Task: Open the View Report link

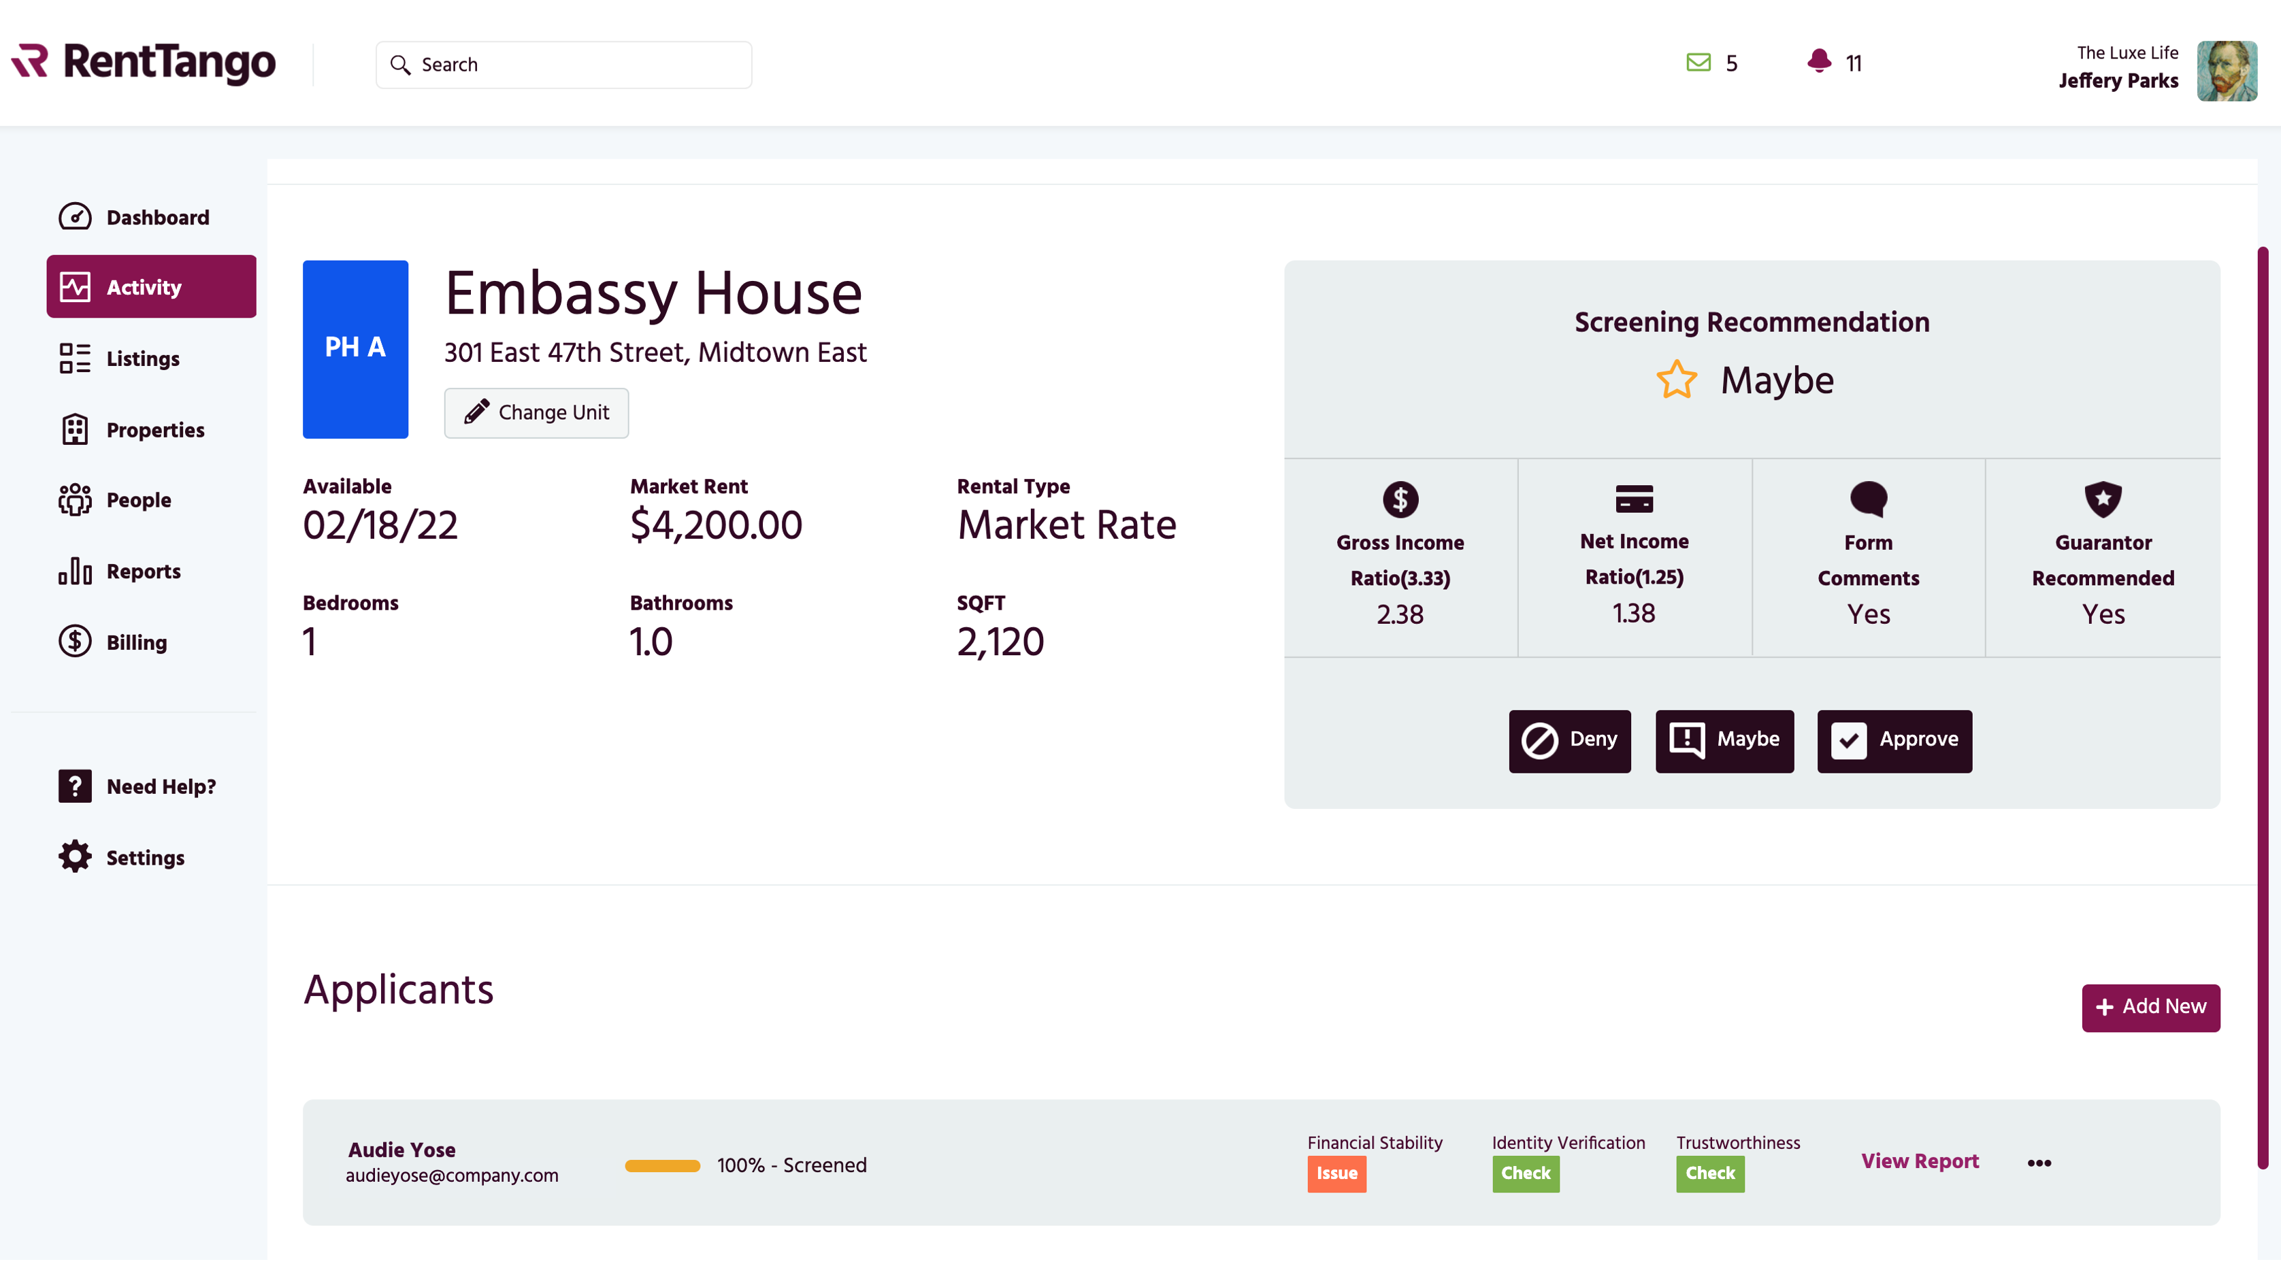Action: (x=1919, y=1161)
